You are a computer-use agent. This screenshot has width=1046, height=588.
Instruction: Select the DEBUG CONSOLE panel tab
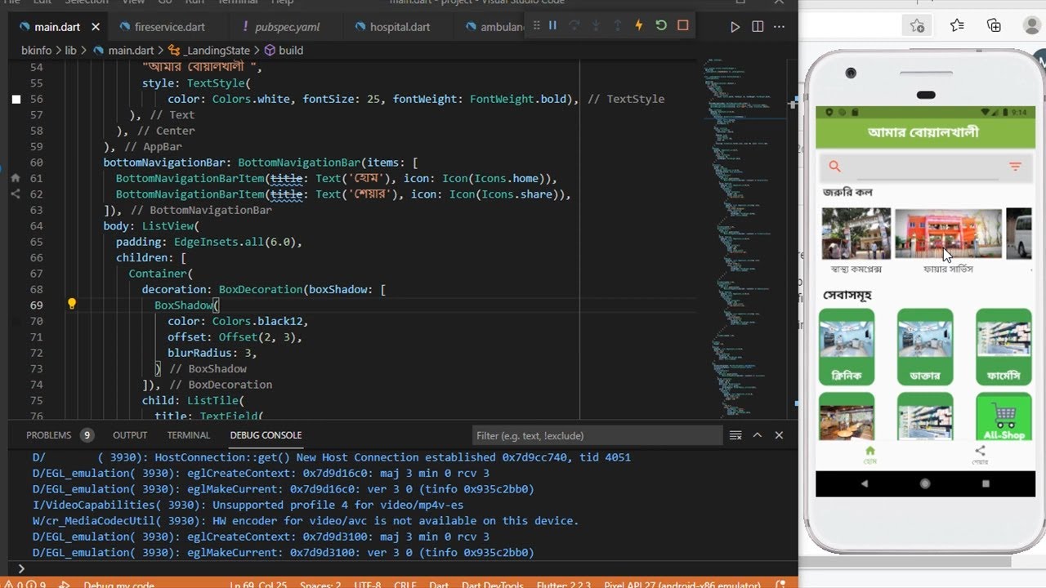(x=266, y=435)
